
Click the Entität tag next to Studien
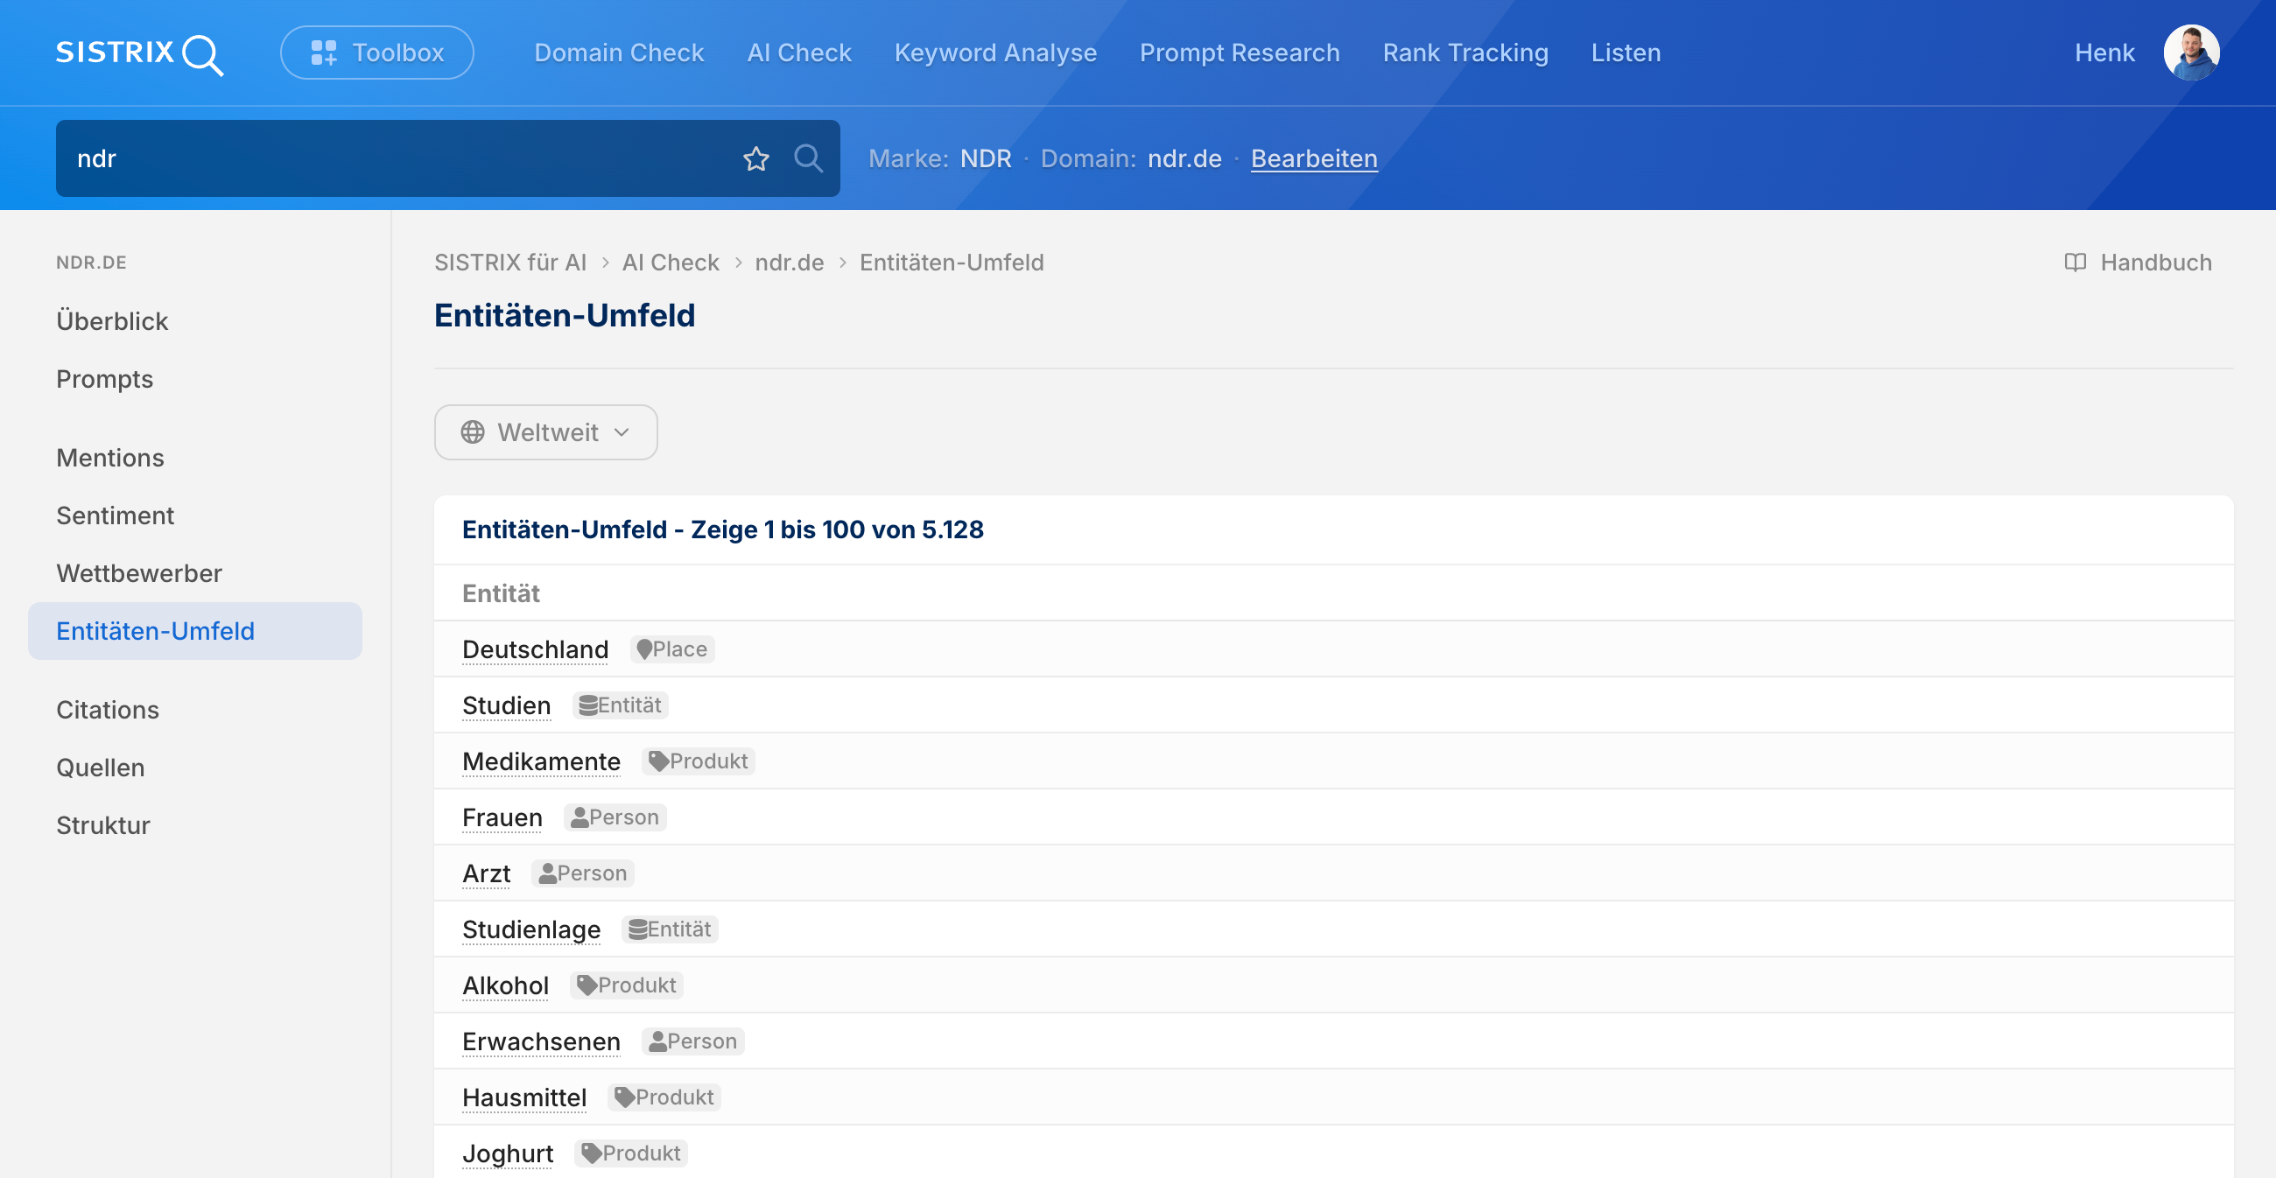click(621, 705)
